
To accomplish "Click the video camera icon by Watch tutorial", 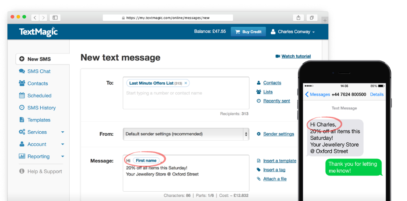I will (278, 56).
